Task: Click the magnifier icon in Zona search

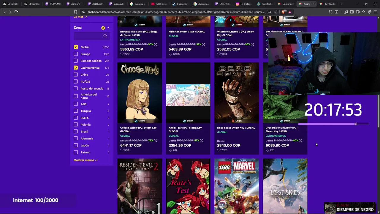Action: tap(105, 36)
